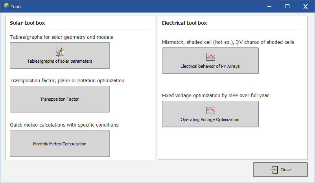
Task: Minimize the Tools window
Action: (x=269, y=6)
